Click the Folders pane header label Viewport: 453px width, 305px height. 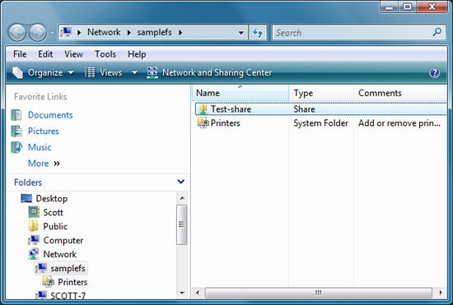(28, 183)
